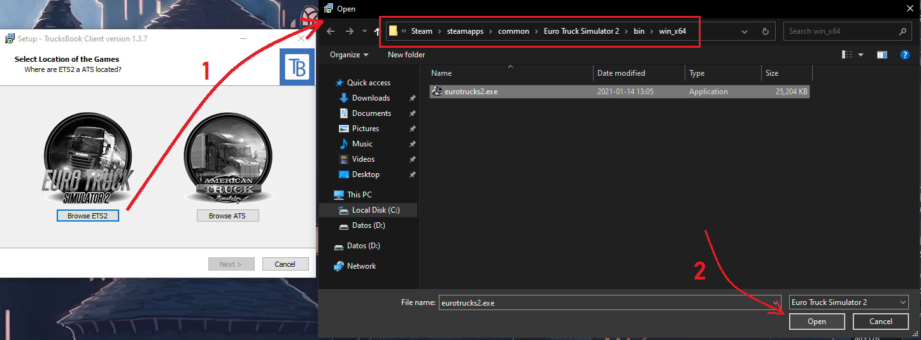Open Videos in the sidebar
This screenshot has height=340, width=921.
pyautogui.click(x=363, y=159)
